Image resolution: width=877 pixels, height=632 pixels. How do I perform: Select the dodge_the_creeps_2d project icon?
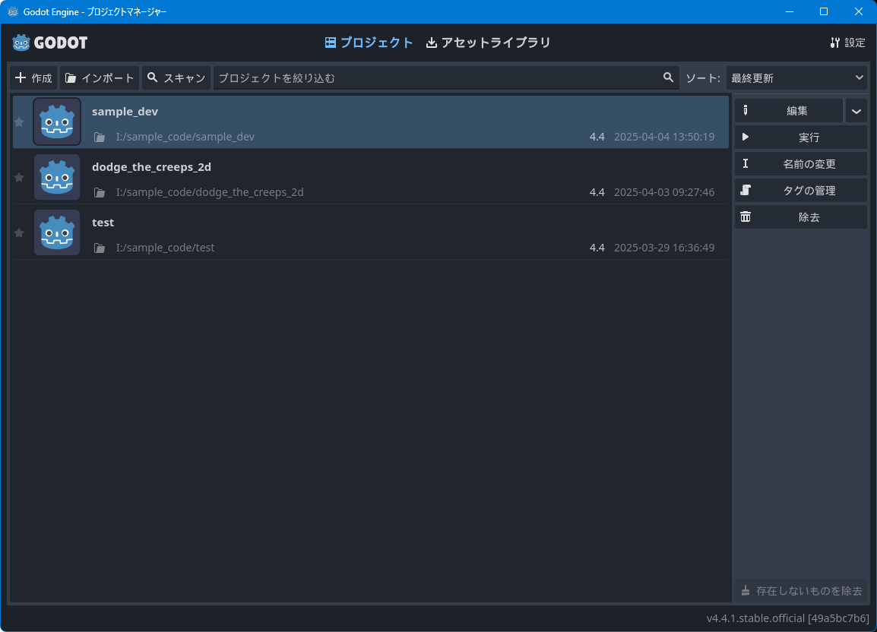click(x=57, y=177)
